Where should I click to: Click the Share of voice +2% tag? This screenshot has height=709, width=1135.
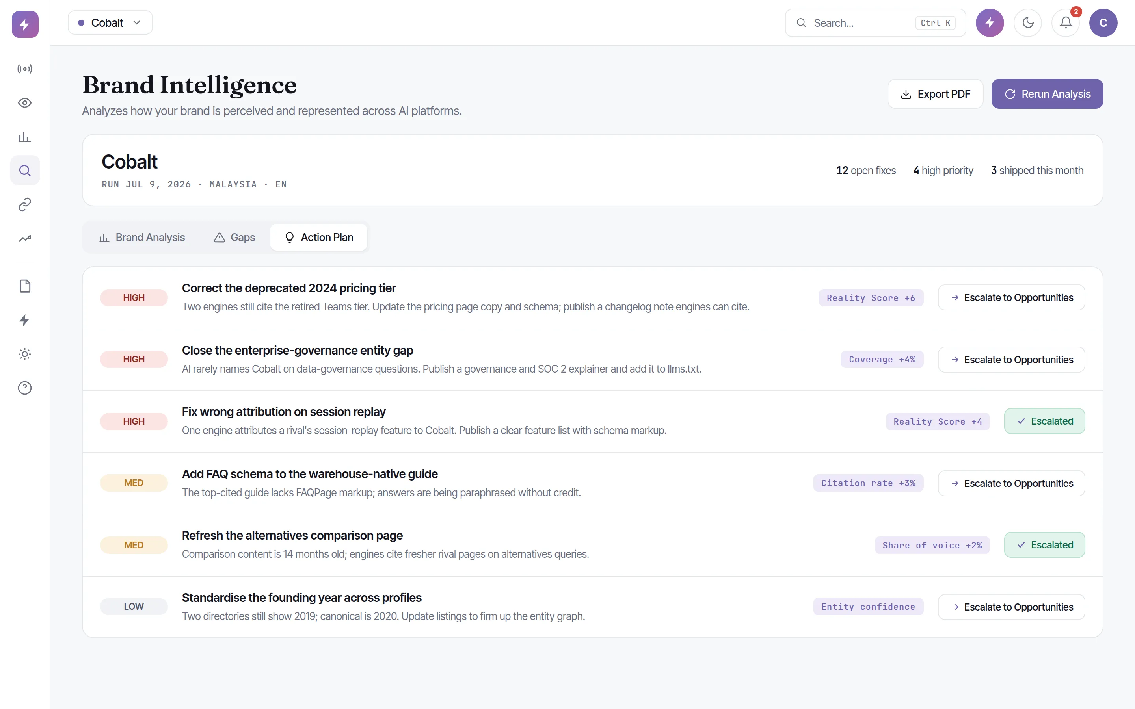(932, 546)
